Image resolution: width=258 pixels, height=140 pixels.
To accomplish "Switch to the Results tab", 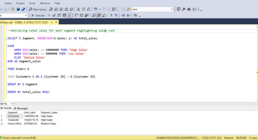I will tap(6, 108).
